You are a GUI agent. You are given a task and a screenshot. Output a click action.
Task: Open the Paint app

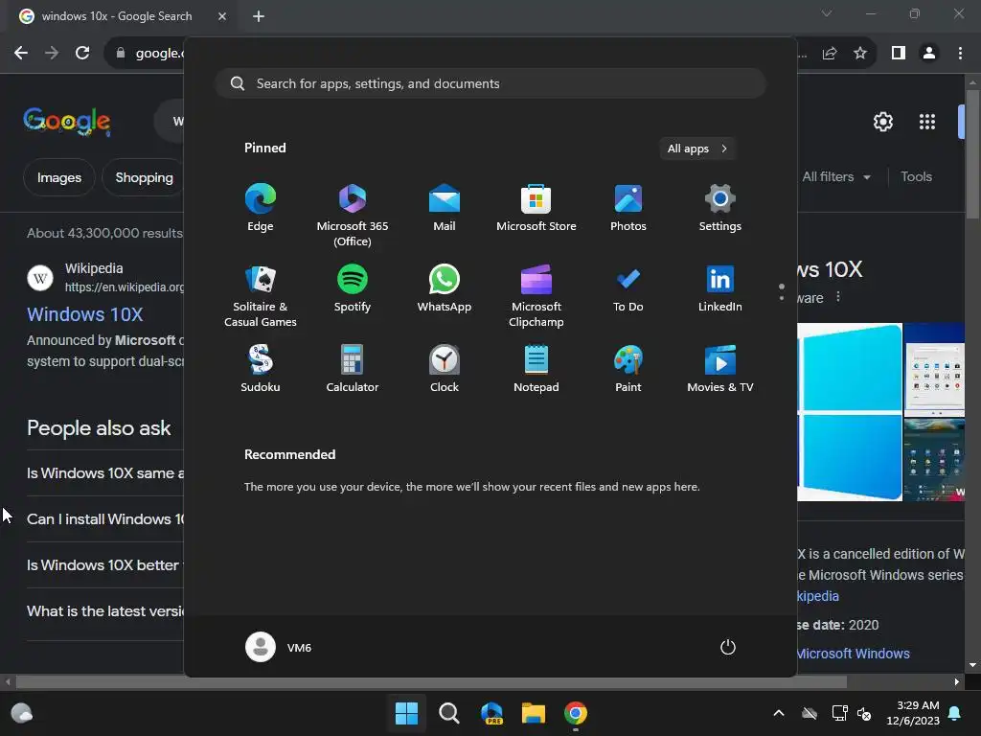click(628, 369)
